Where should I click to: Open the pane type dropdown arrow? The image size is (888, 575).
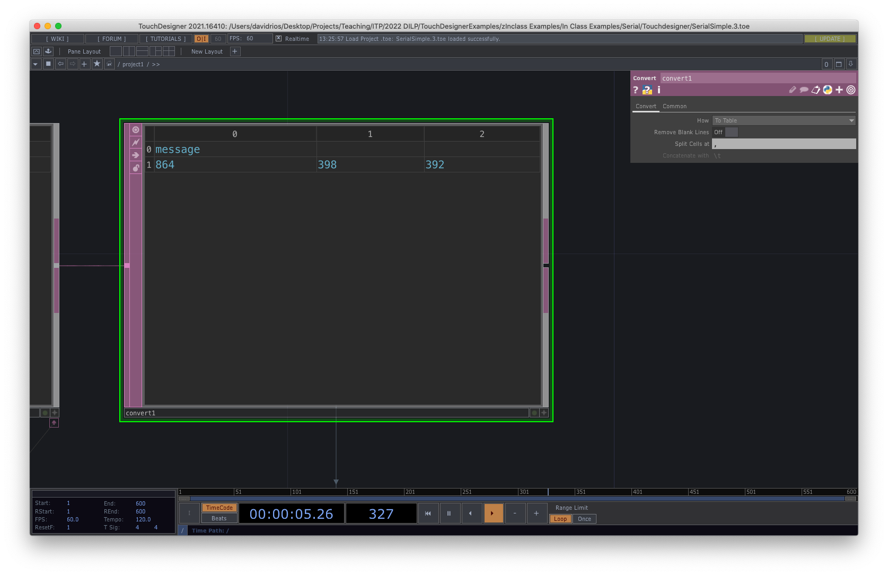(36, 64)
